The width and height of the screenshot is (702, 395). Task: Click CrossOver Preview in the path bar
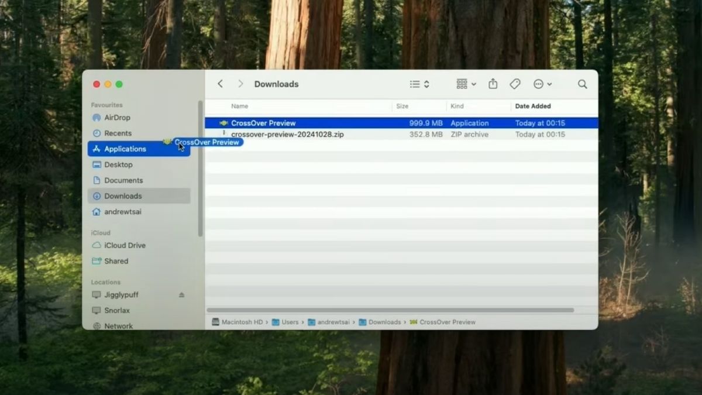pyautogui.click(x=443, y=322)
